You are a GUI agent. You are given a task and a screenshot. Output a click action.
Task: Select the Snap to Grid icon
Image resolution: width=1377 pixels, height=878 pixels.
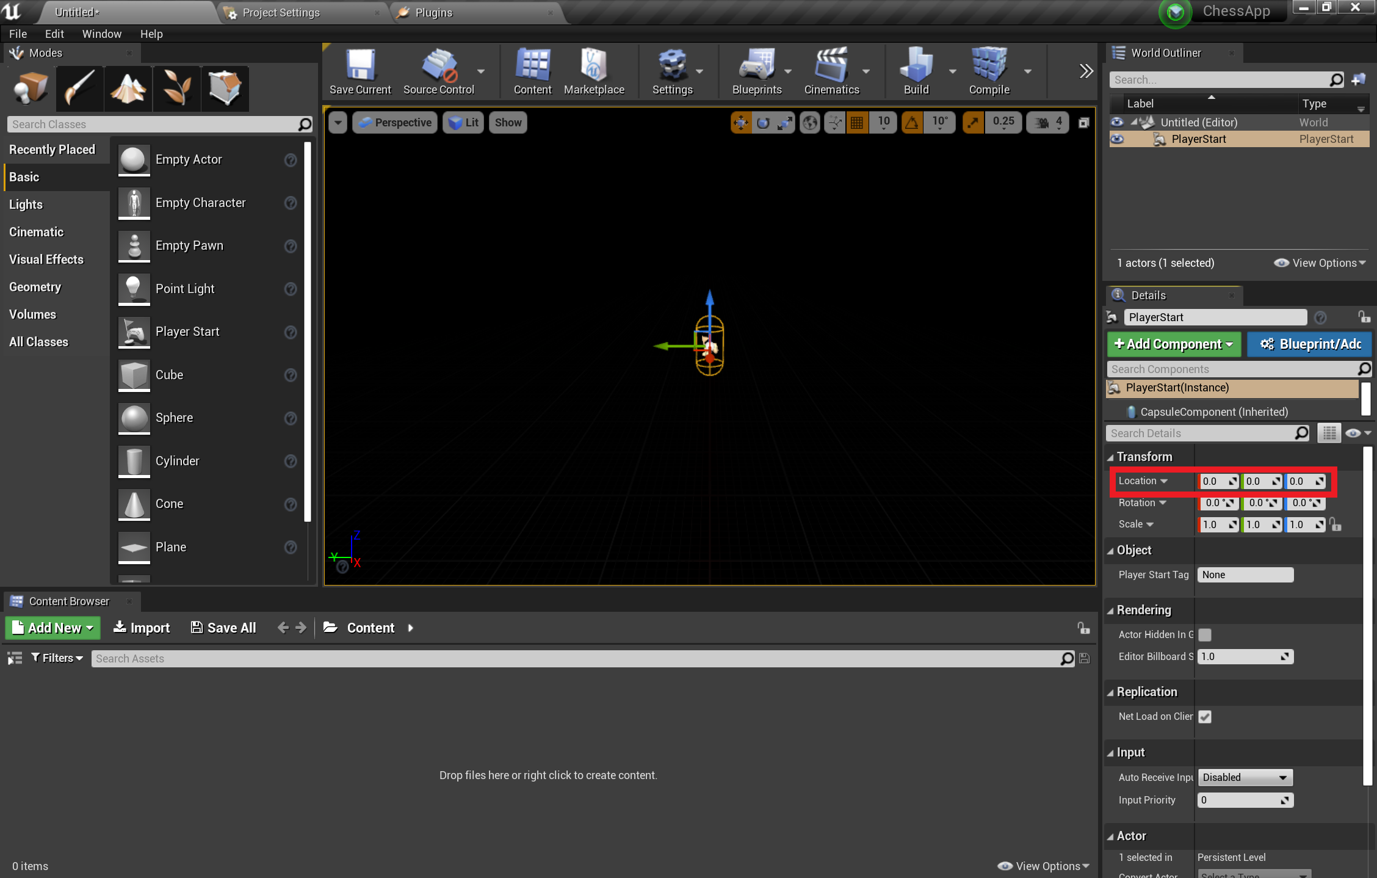[x=857, y=122]
